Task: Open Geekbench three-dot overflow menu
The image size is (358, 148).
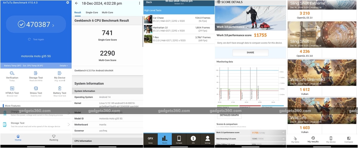Action: [x=139, y=3]
